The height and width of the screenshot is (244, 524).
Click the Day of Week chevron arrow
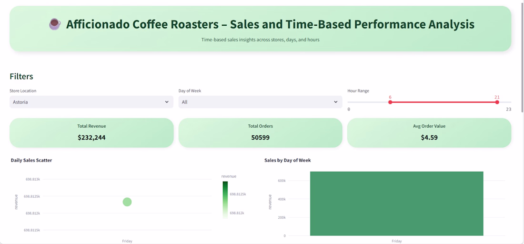pos(335,102)
